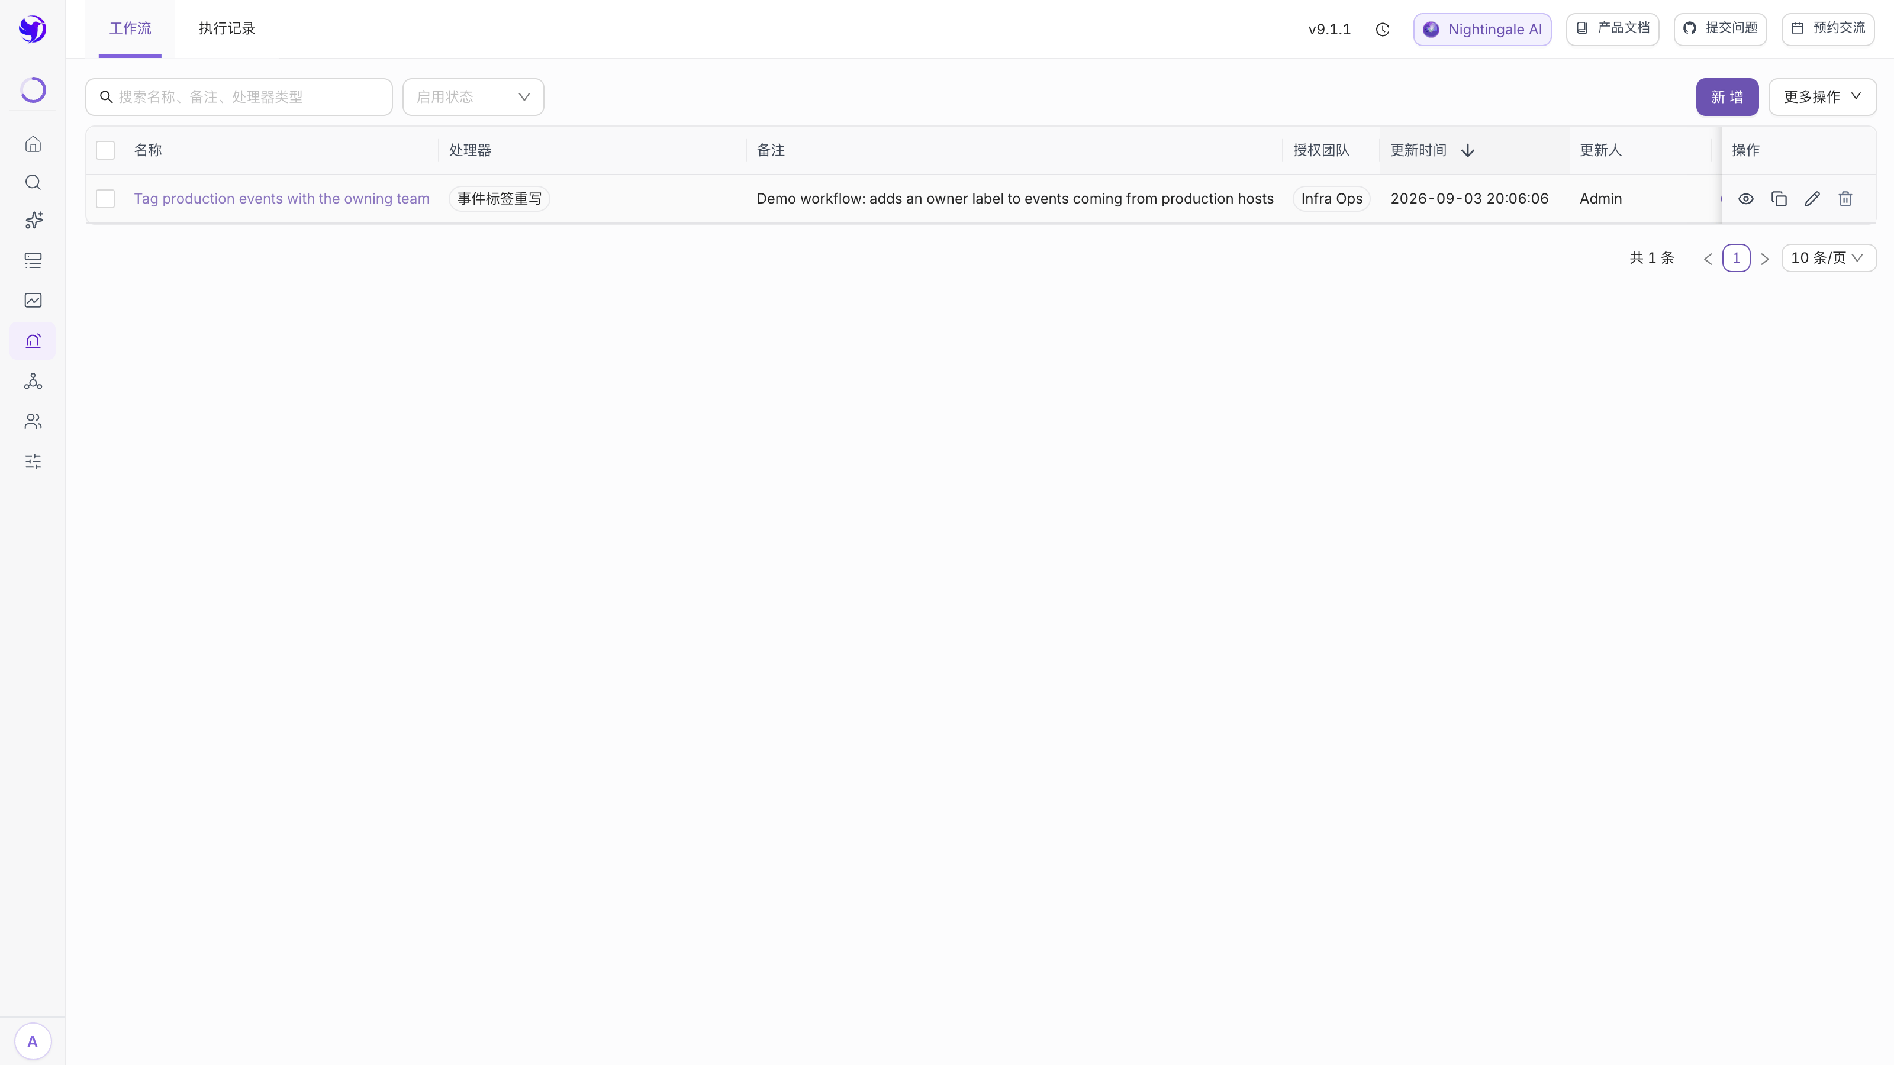Clone the workflow using copy icon
The image size is (1894, 1065).
[1779, 199]
